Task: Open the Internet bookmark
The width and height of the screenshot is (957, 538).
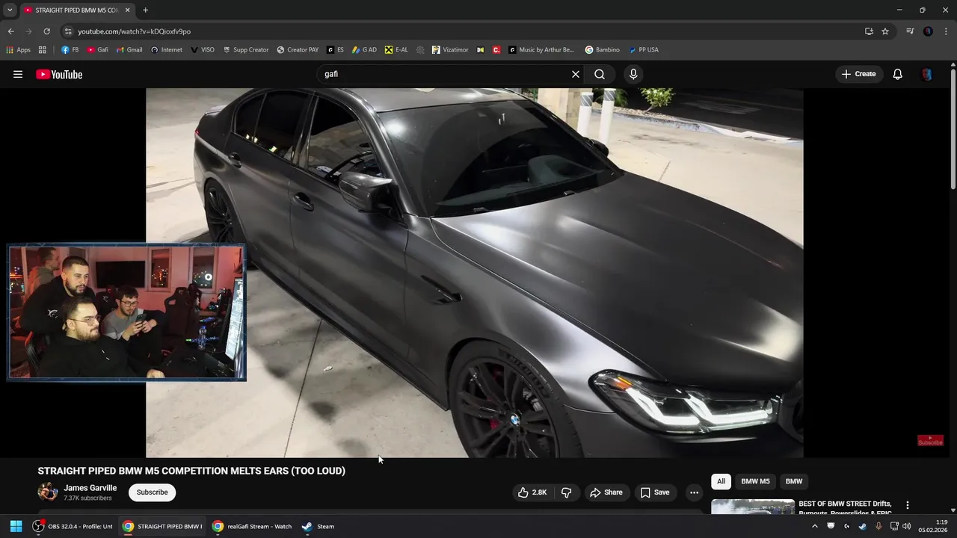Action: click(166, 50)
